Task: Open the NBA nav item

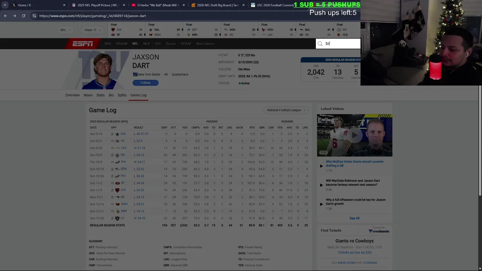Action: (x=108, y=44)
